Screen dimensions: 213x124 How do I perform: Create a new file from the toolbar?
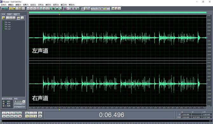pyautogui.click(x=10, y=9)
